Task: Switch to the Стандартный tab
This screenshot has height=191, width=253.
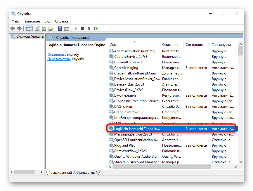Action: coord(87,173)
